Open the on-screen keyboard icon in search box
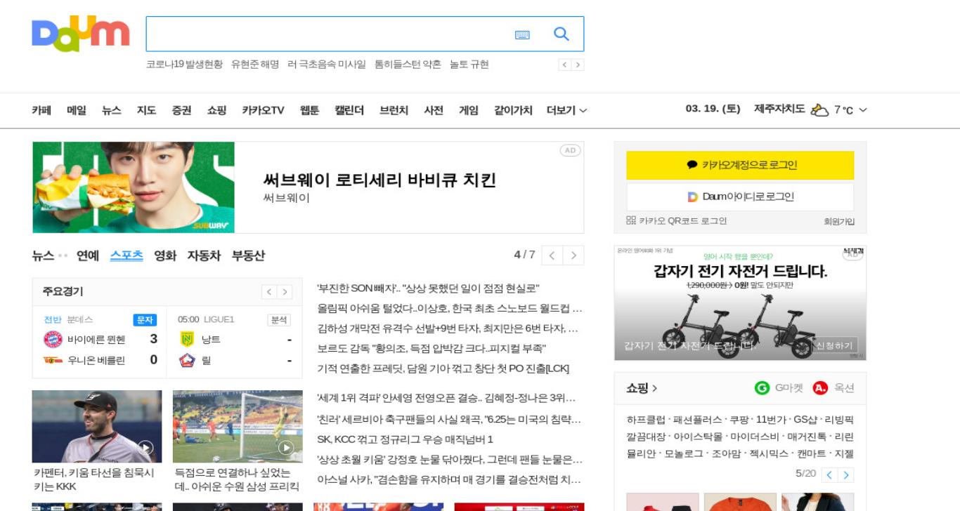 tap(522, 34)
